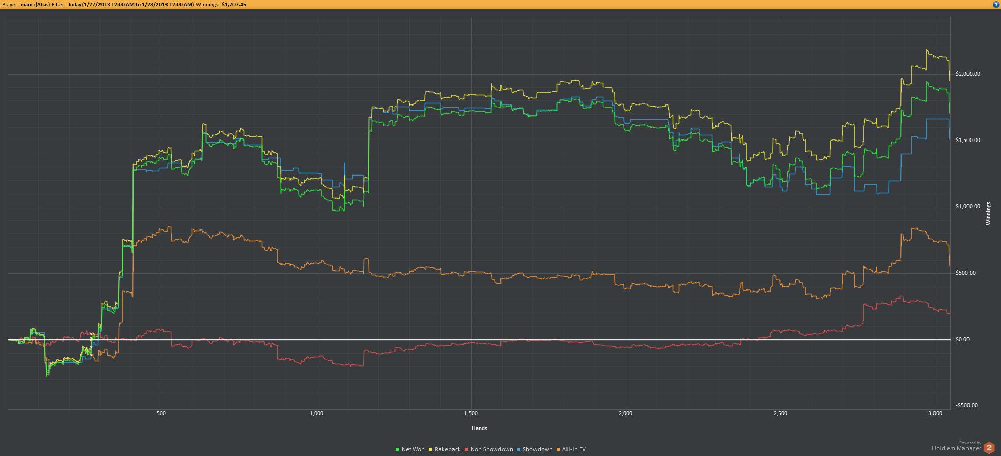Click the winnings total "$1,707.45"

click(x=234, y=4)
